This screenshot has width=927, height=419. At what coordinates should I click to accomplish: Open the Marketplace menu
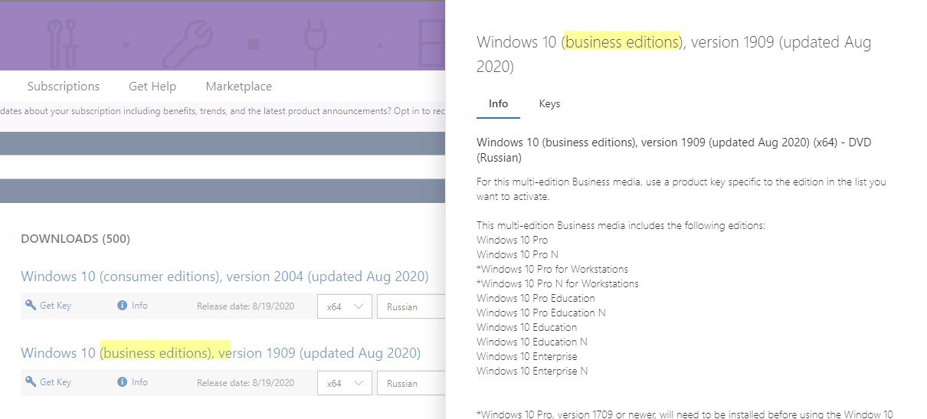239,87
